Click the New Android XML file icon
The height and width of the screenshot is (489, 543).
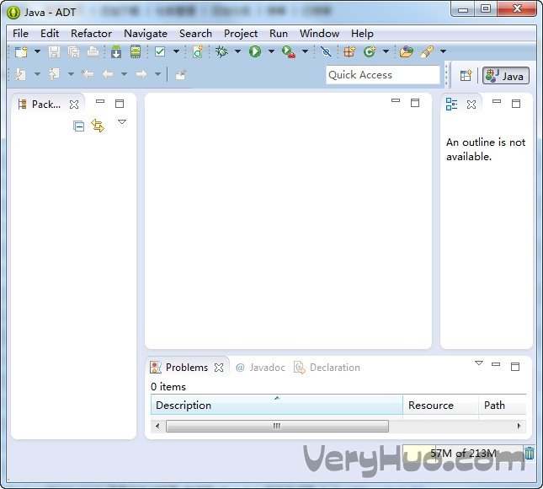click(x=198, y=51)
